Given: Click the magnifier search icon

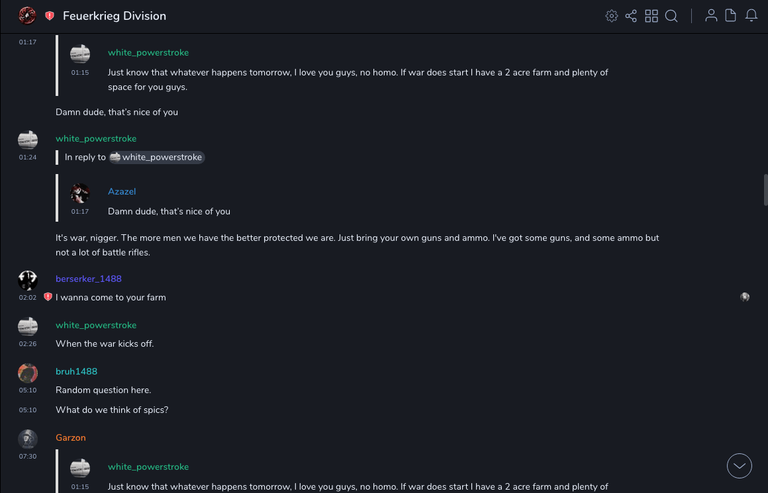Looking at the screenshot, I should coord(671,16).
